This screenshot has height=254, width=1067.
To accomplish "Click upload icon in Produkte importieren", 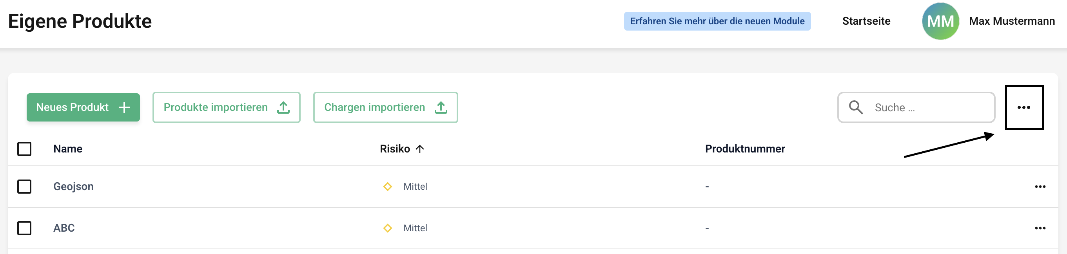I will (283, 108).
